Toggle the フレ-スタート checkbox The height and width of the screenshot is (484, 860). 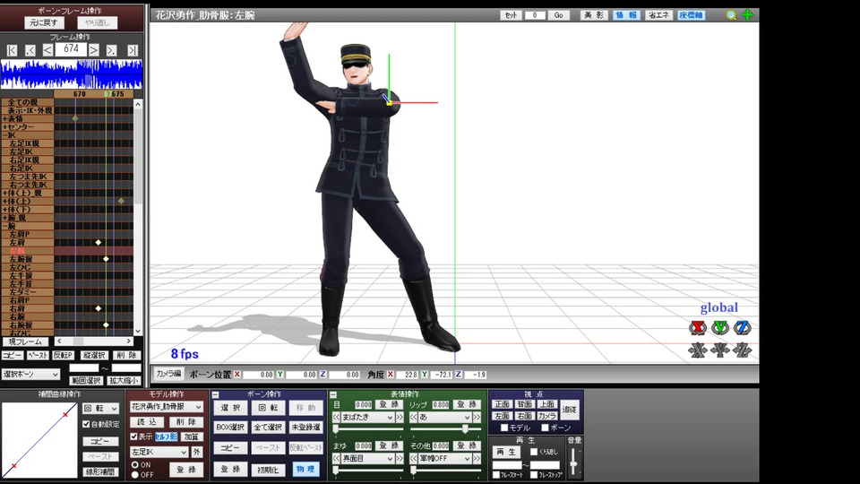(x=496, y=475)
